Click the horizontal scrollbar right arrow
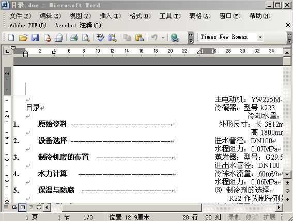 [x=279, y=207]
